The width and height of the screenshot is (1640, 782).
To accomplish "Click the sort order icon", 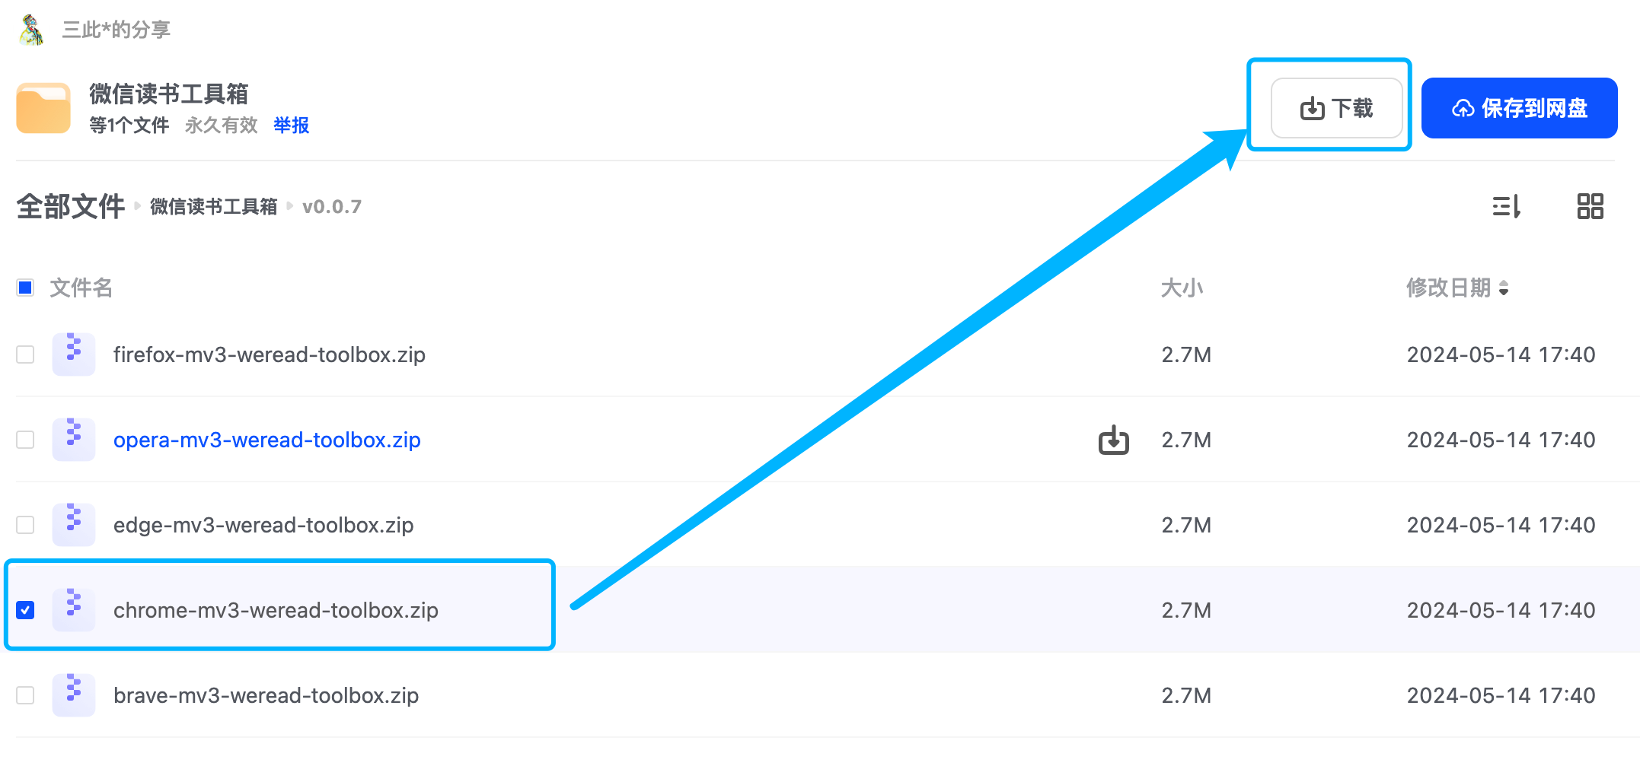I will coord(1506,206).
